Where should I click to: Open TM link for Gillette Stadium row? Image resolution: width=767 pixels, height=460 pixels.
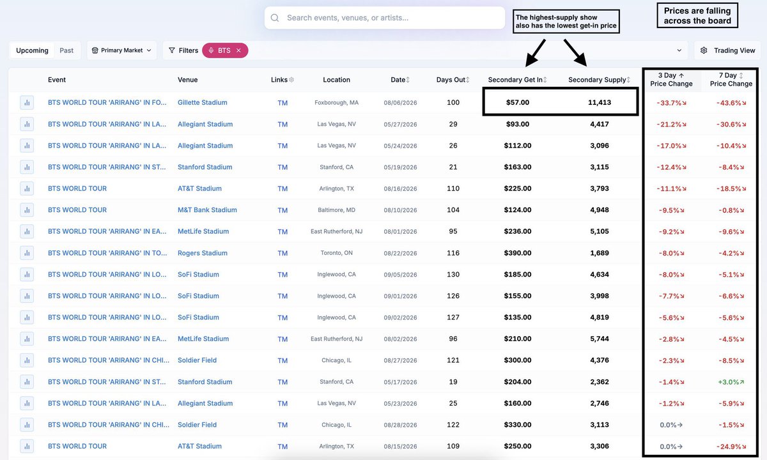tap(283, 103)
